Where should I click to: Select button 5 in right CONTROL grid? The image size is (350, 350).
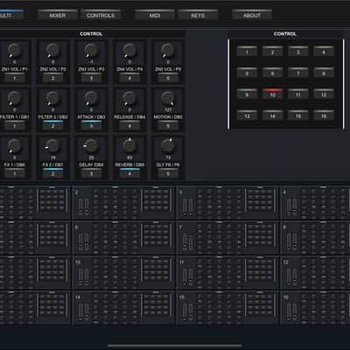click(x=247, y=73)
